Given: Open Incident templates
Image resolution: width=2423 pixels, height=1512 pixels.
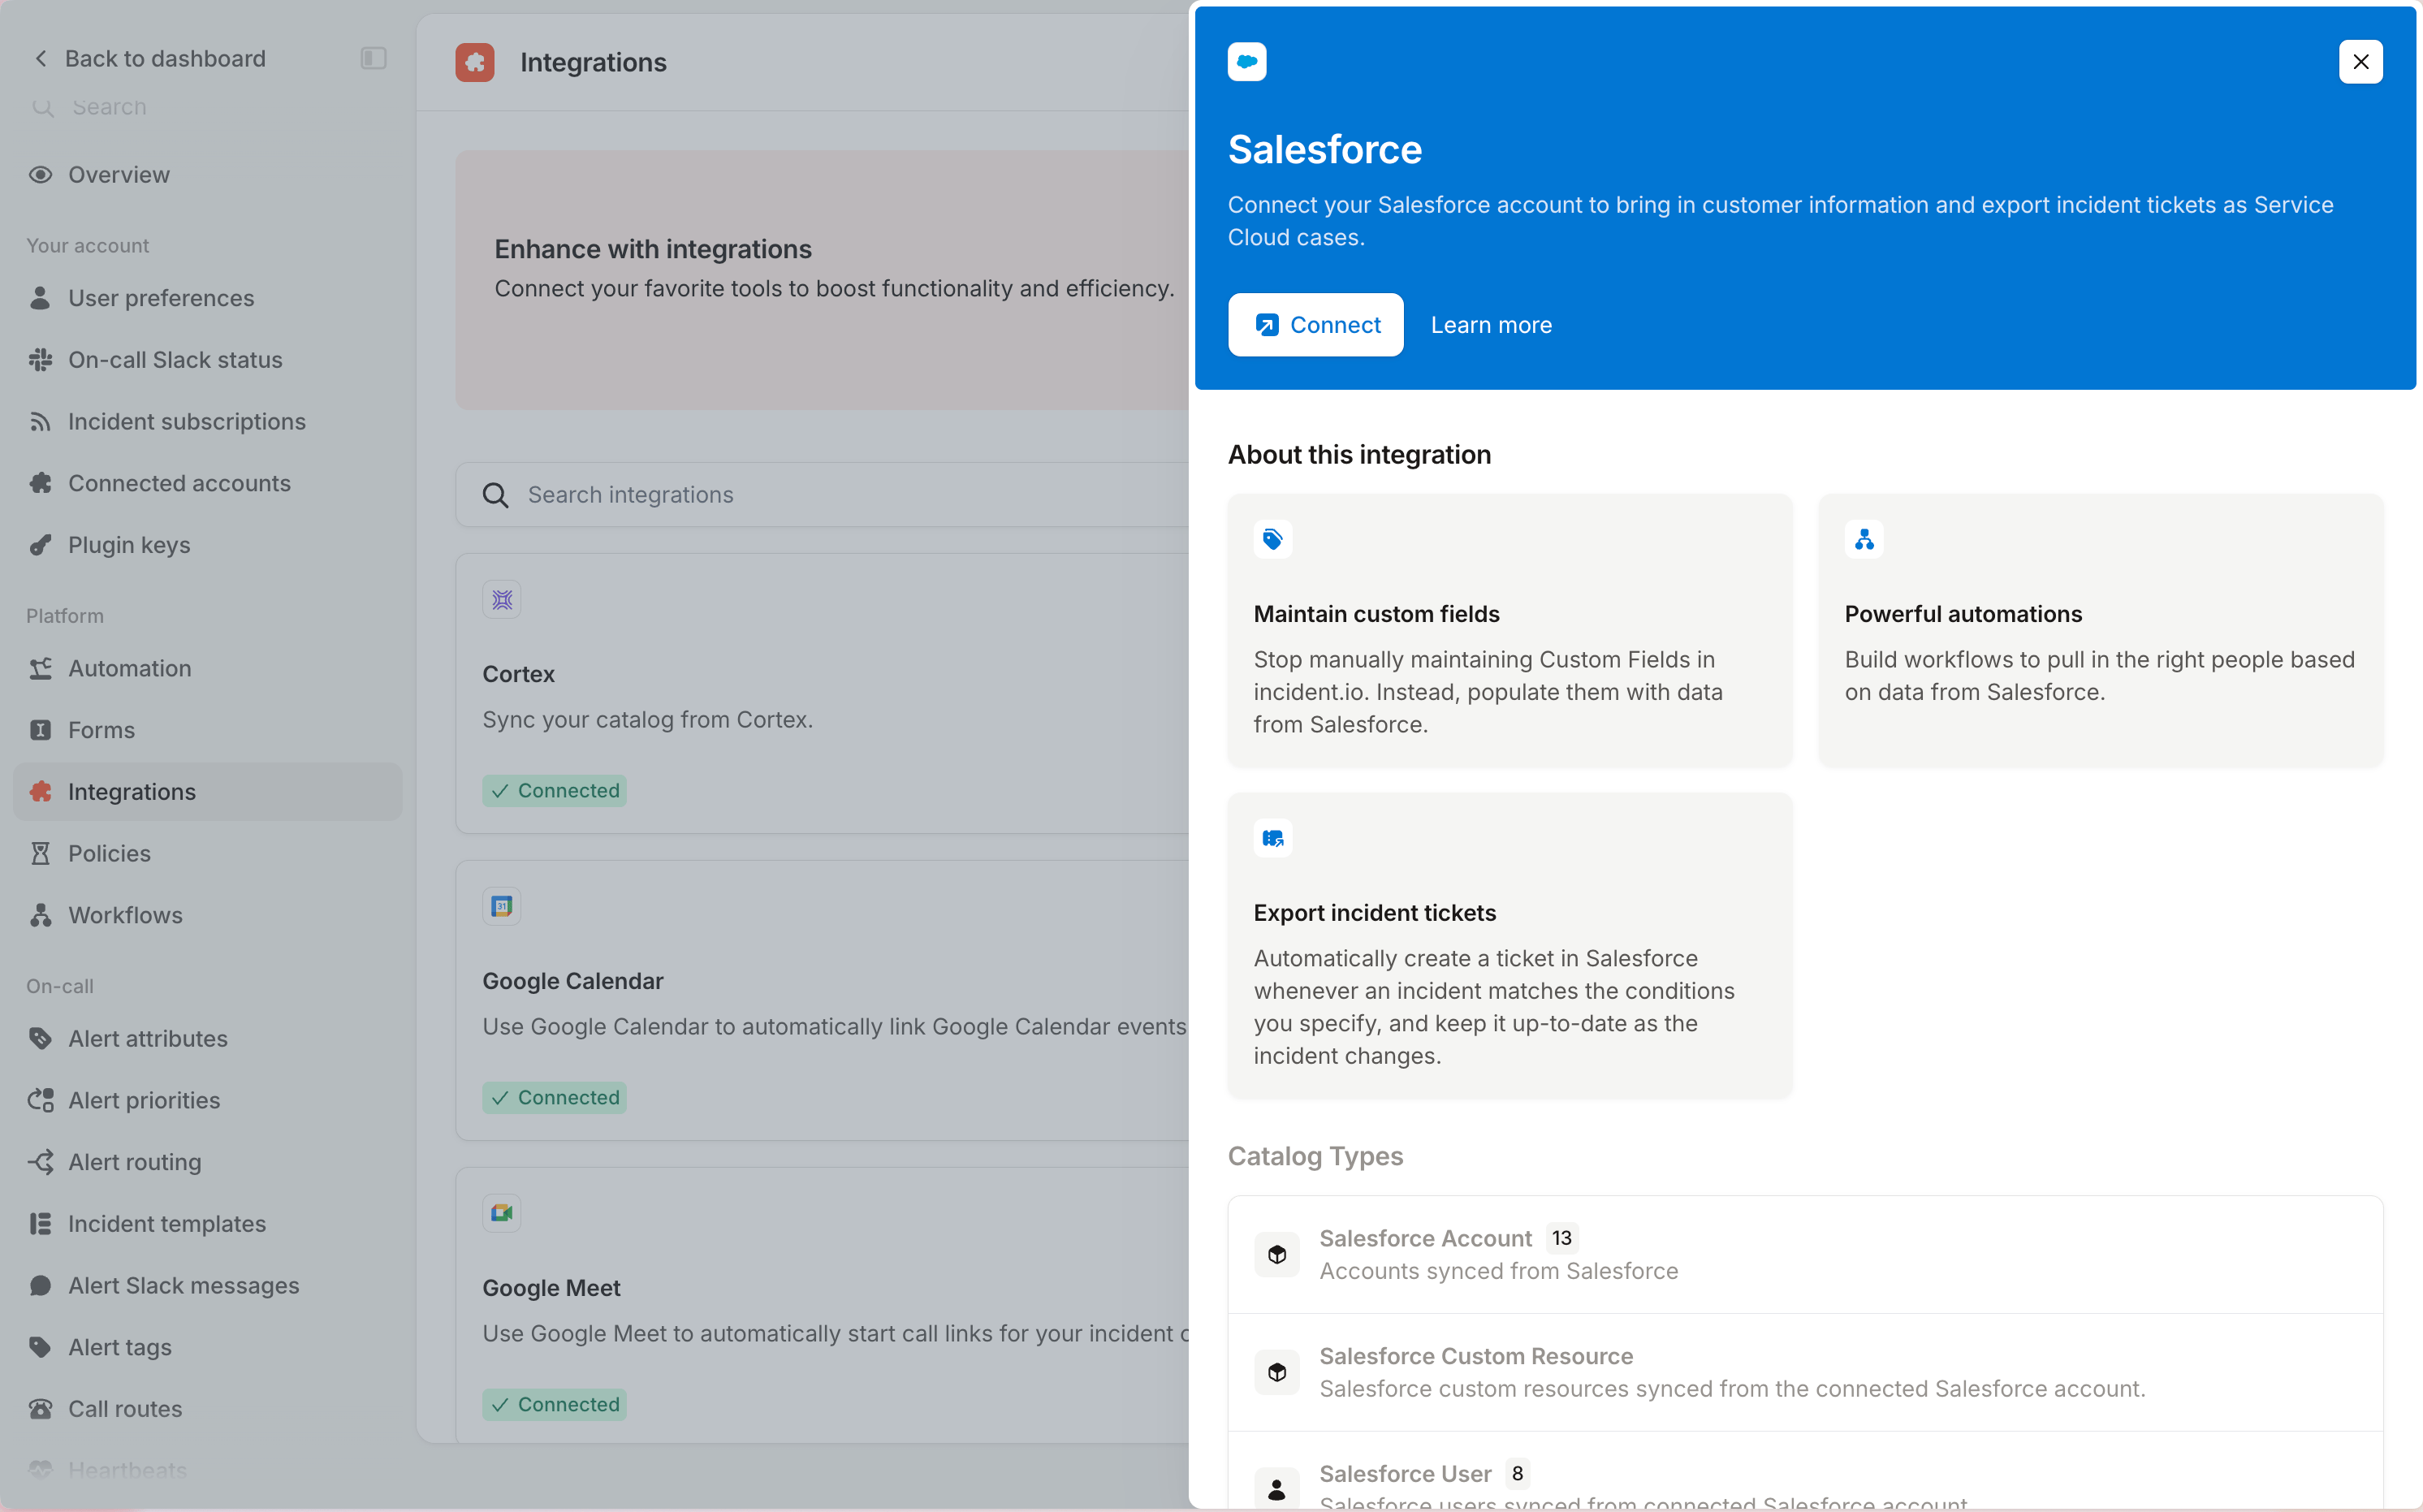Looking at the screenshot, I should click(207, 1224).
